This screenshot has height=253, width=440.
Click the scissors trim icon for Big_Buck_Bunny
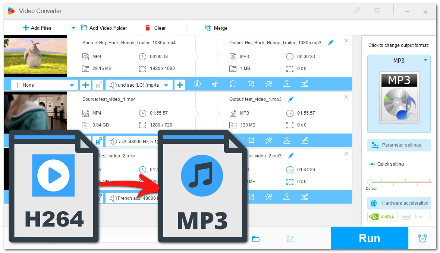click(215, 84)
